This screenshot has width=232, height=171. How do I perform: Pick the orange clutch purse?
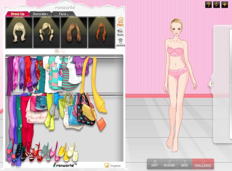(x=101, y=123)
